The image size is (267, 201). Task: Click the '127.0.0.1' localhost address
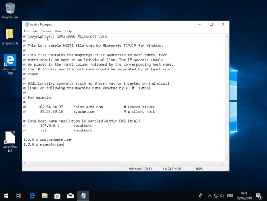50,126
